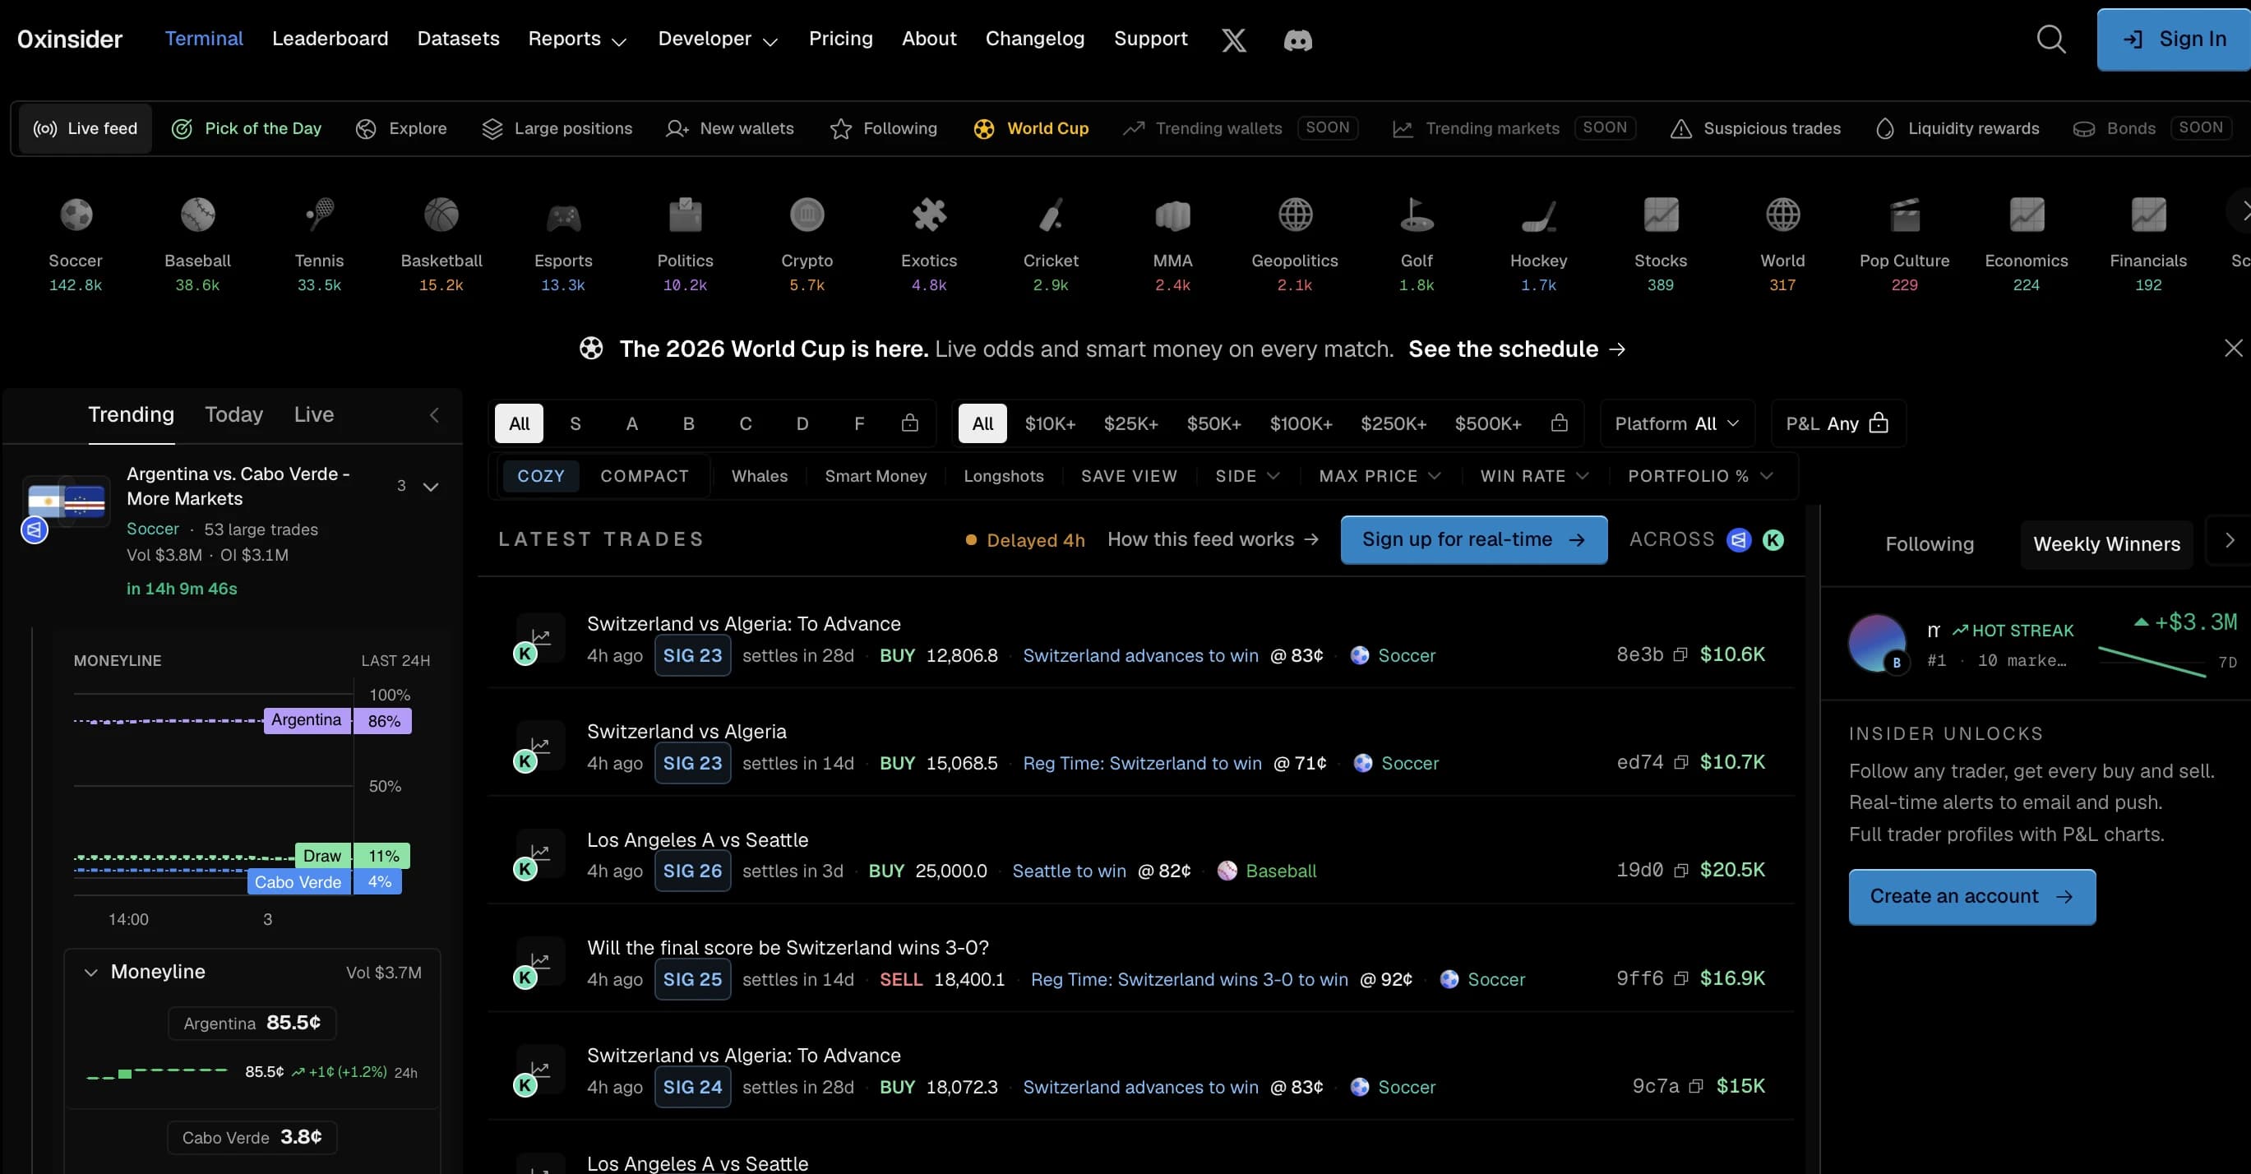Viewport: 2251px width, 1174px height.
Task: Dismiss the World Cup banner
Action: pyautogui.click(x=2233, y=349)
